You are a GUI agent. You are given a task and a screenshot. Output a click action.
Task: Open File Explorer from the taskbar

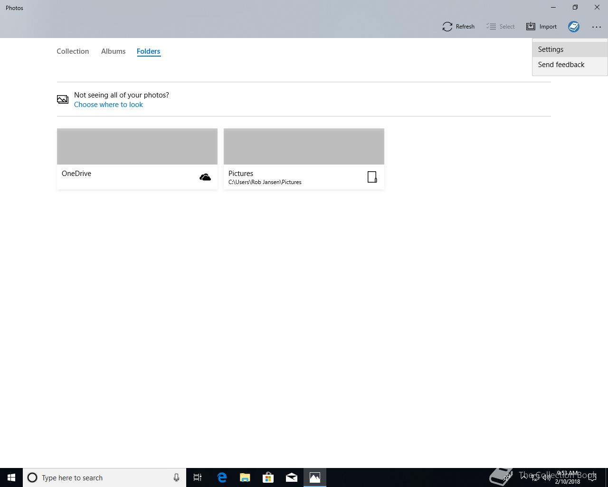pos(245,477)
